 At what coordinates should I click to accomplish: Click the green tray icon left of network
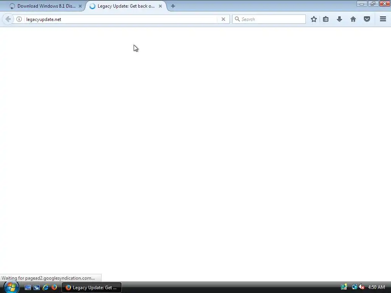tap(344, 287)
